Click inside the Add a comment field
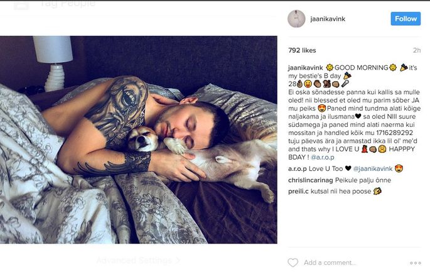430x277 pixels. coord(330,263)
